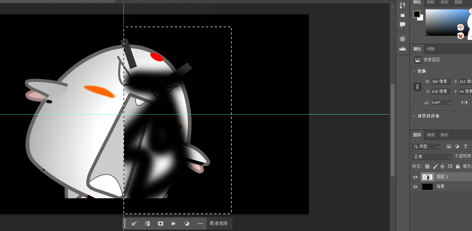The image size is (472, 231).
Task: Filter layers by adjustment layer icon
Action: (x=457, y=146)
